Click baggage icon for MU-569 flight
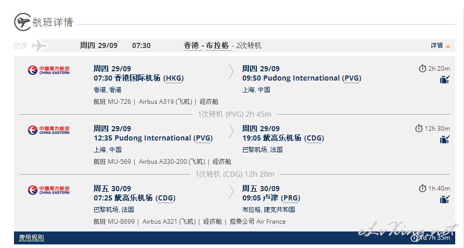Image resolution: width=464 pixels, height=248 pixels. click(x=444, y=139)
